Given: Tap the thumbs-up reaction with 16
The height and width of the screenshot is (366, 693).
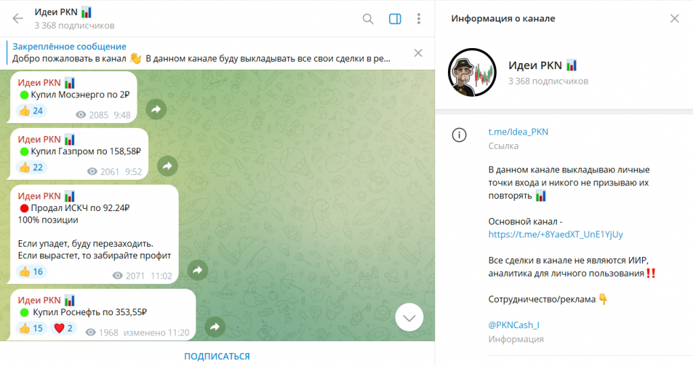Looking at the screenshot, I should (31, 271).
